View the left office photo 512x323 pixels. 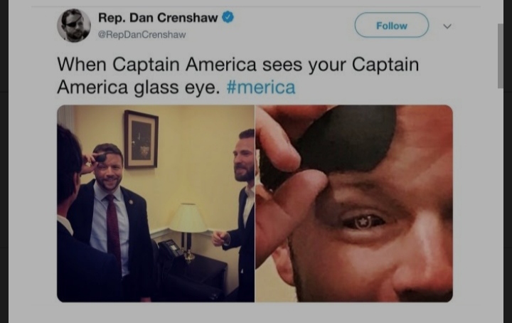156,203
